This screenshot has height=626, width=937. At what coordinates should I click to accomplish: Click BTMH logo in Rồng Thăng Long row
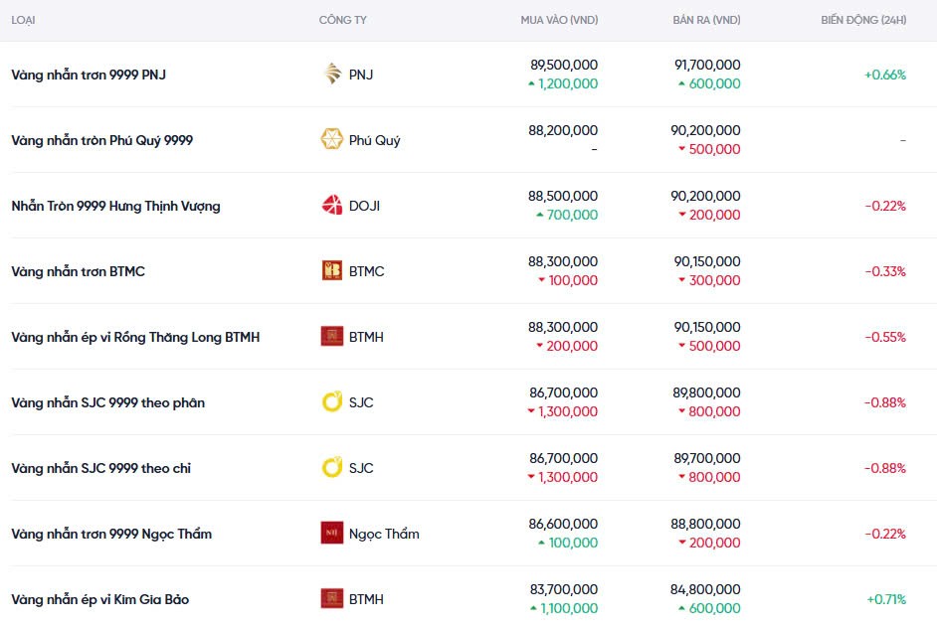point(332,337)
